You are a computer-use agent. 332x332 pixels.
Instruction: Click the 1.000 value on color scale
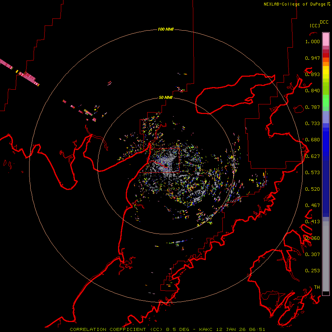pos(312,41)
